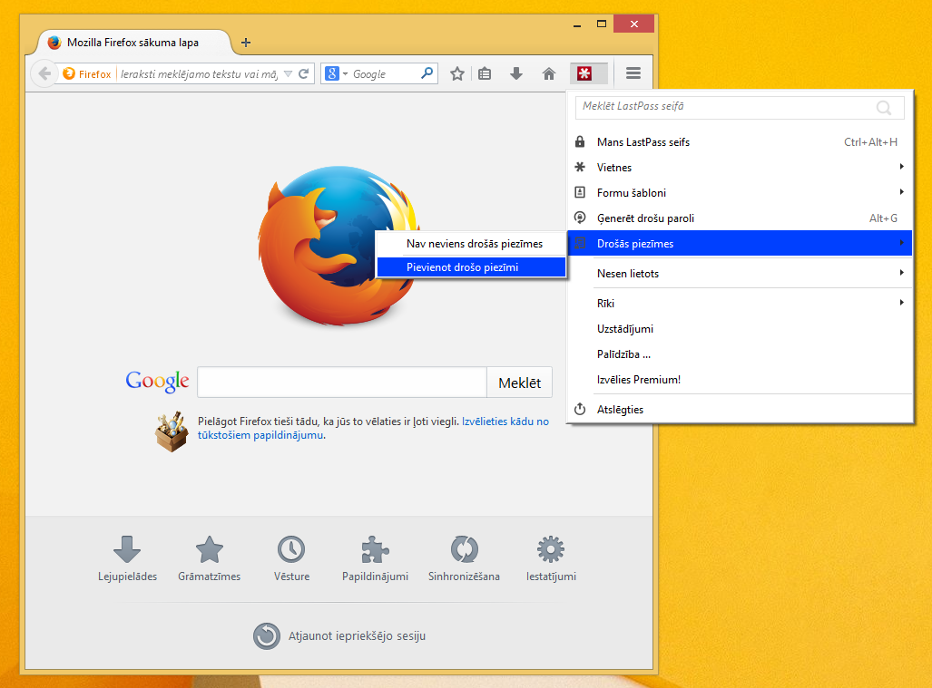Open a new tab with the plus button
Viewport: 932px width, 688px height.
point(246,43)
